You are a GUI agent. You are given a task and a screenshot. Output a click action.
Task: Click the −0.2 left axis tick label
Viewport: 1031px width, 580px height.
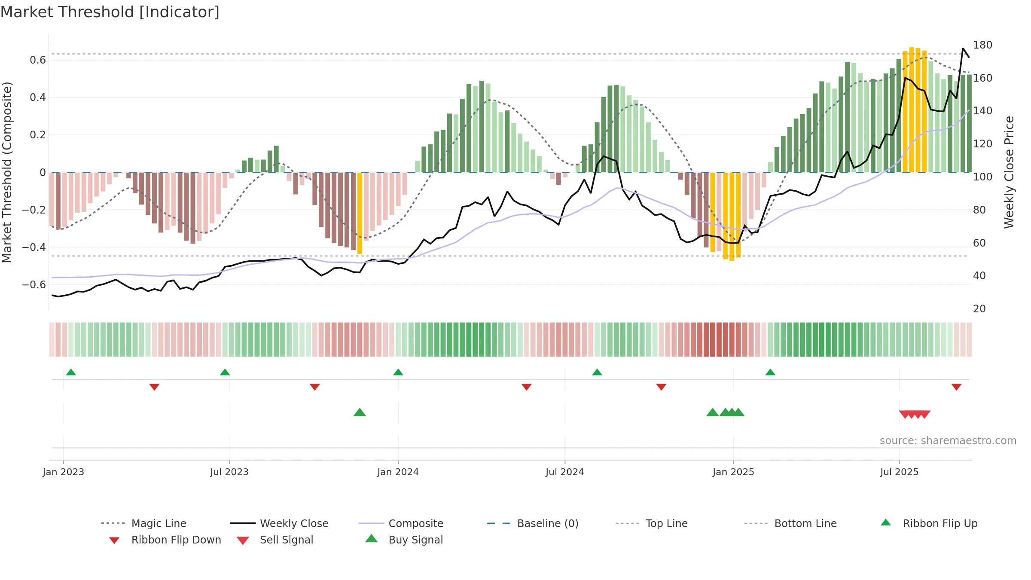pos(34,210)
